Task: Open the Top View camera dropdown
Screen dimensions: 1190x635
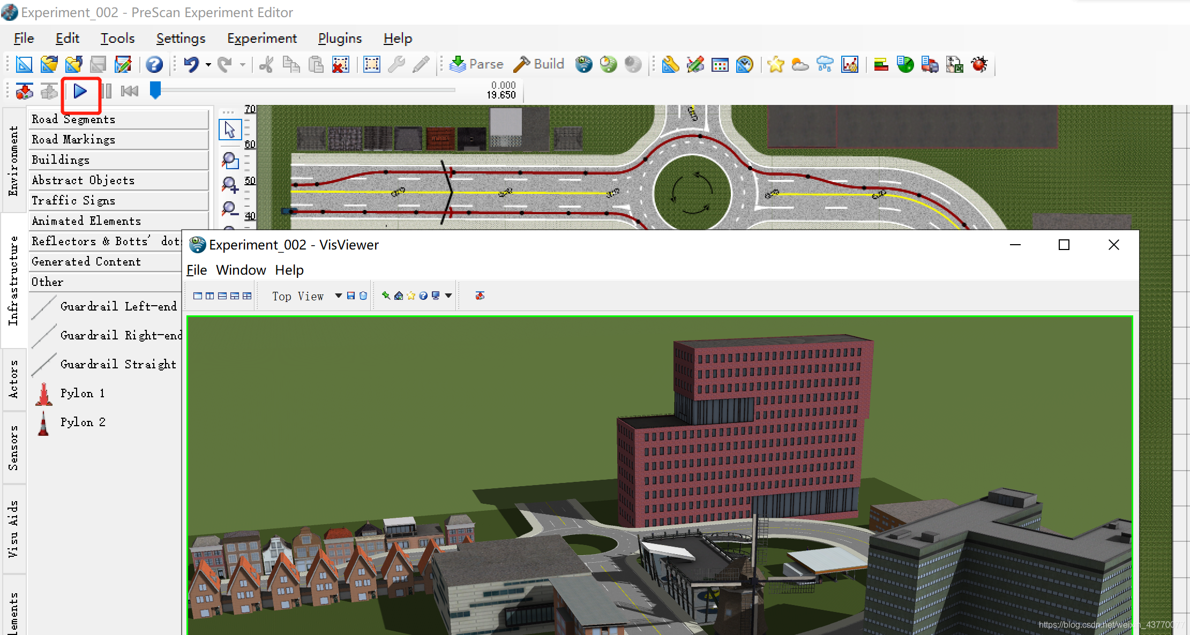Action: pyautogui.click(x=338, y=296)
